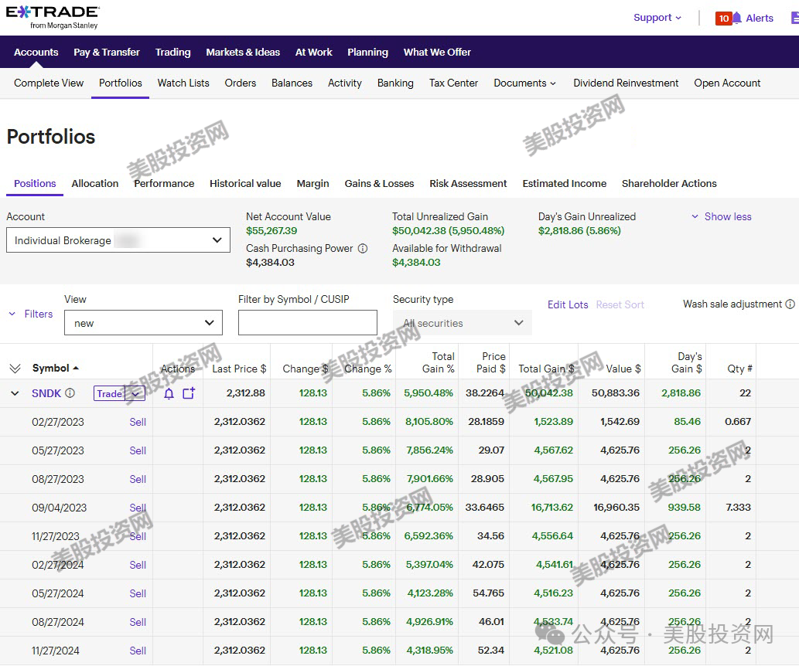Go to Watch Lists tab

[x=183, y=83]
